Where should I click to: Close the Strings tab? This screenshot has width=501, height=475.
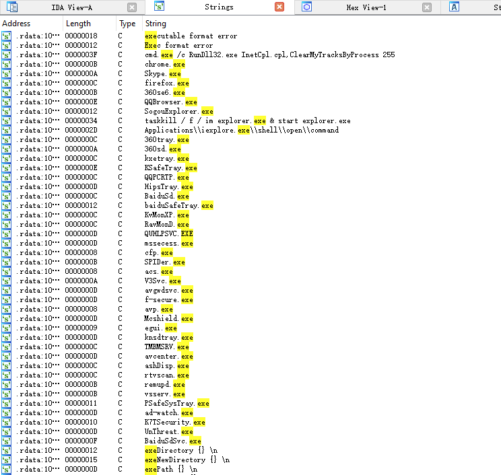tap(279, 7)
